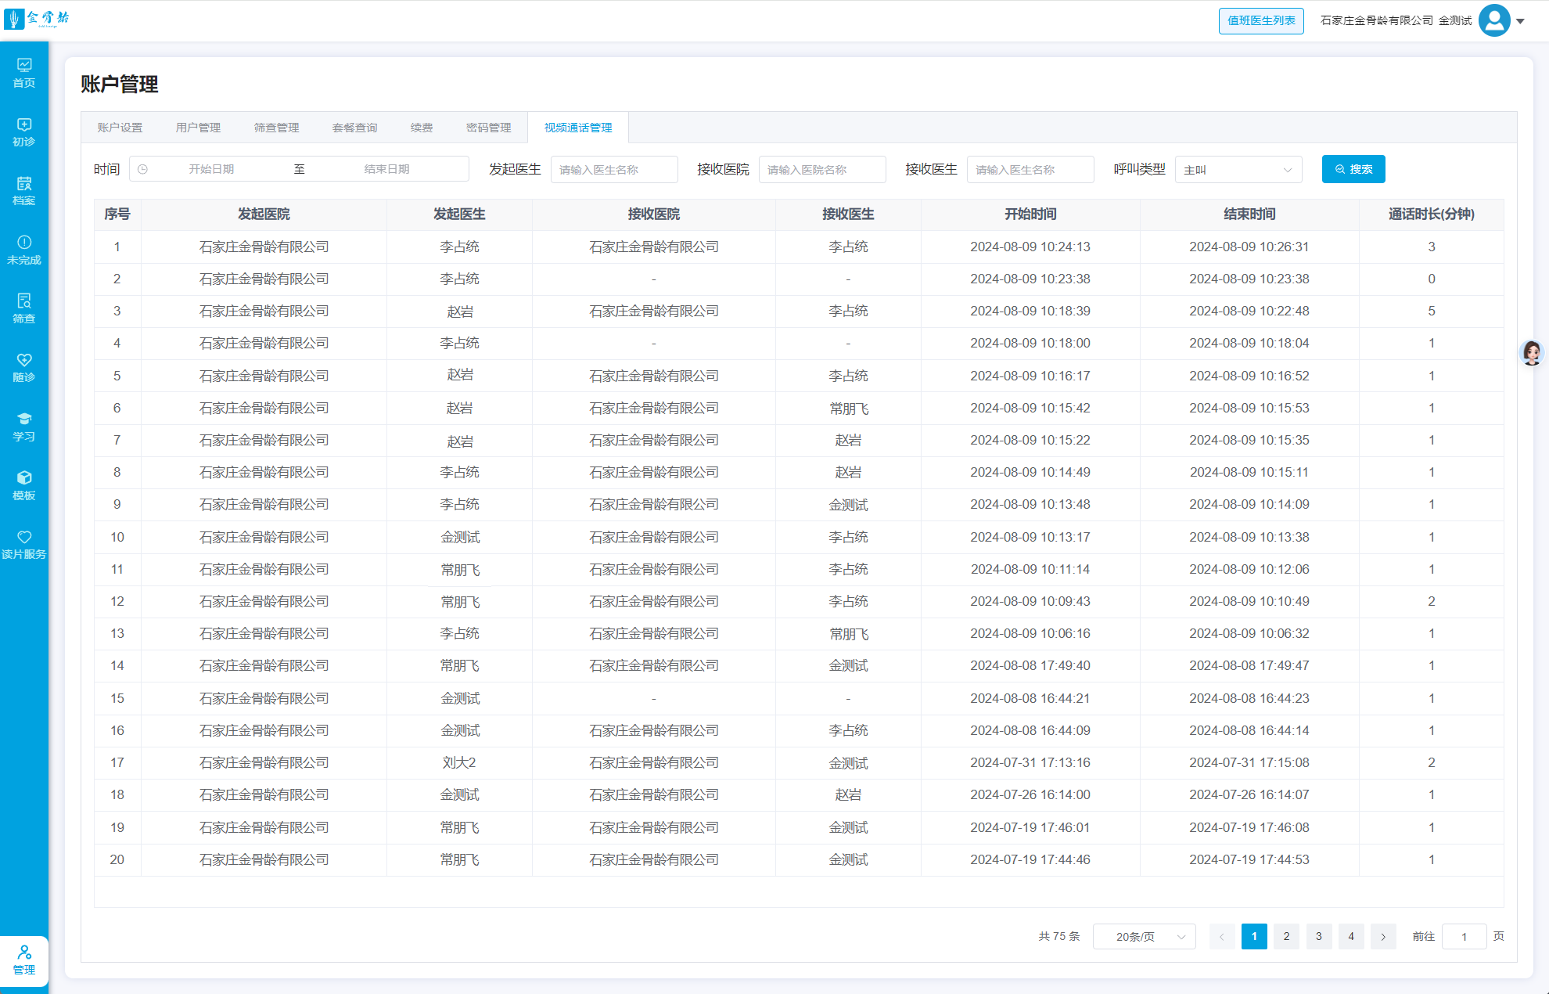Open 档案 records in the sidebar
Image resolution: width=1549 pixels, height=994 pixels.
click(x=24, y=191)
